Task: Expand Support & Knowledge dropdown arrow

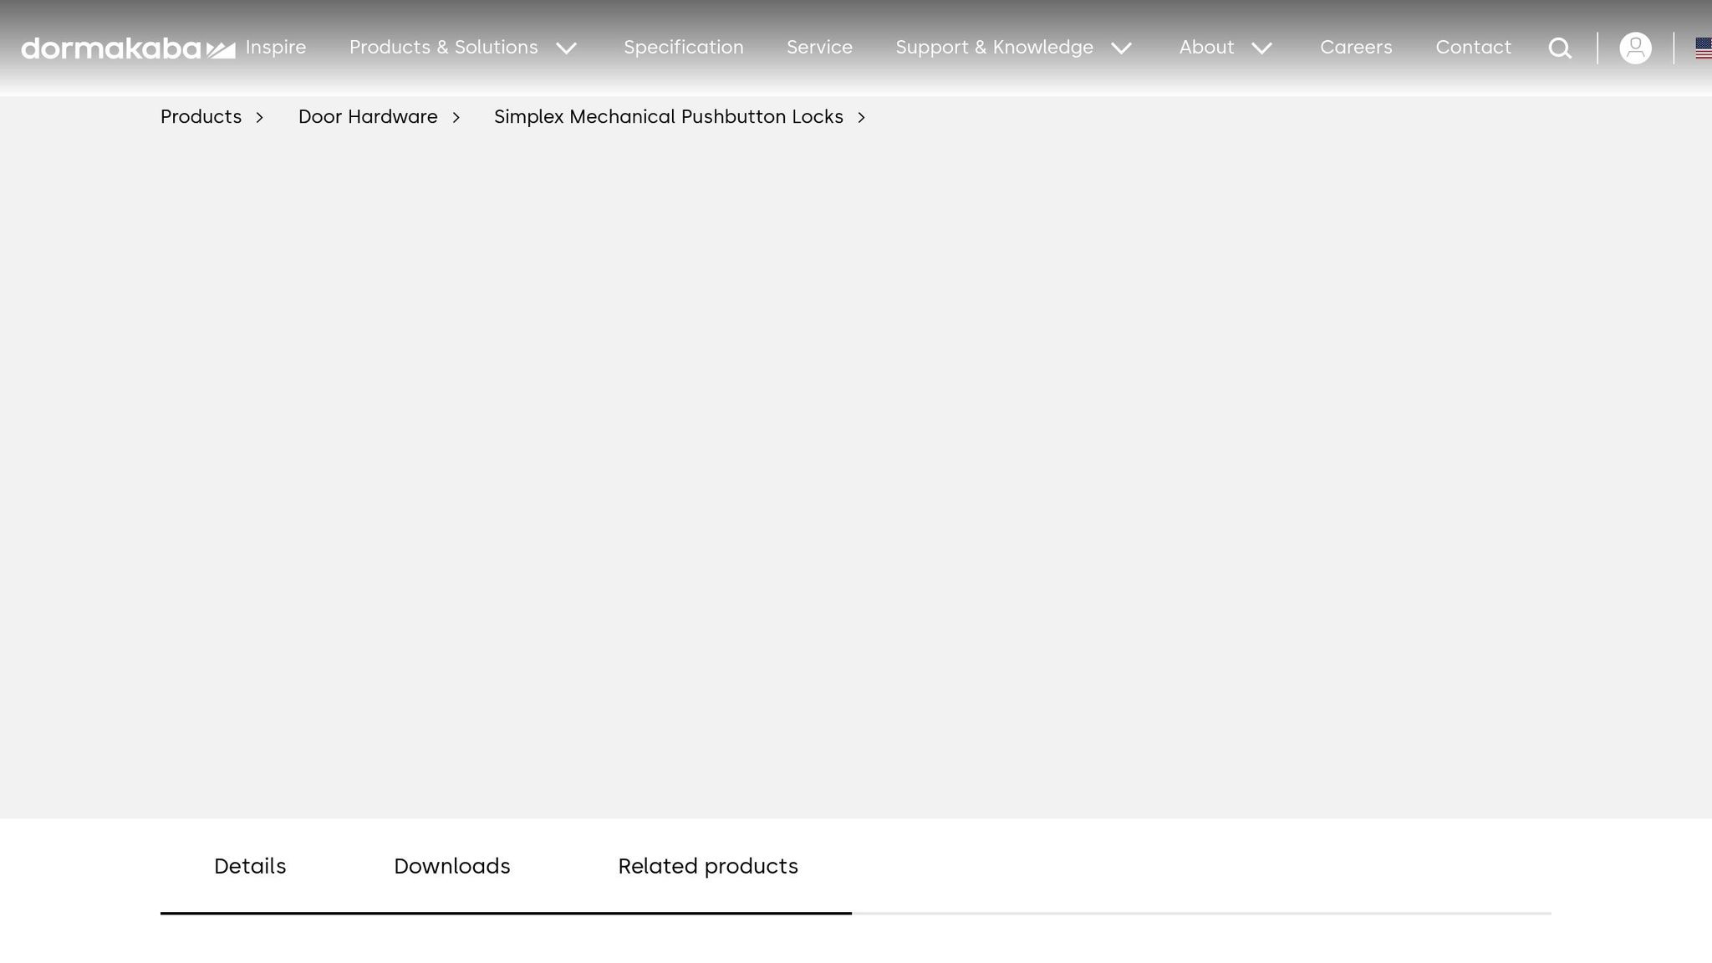Action: pos(1122,48)
